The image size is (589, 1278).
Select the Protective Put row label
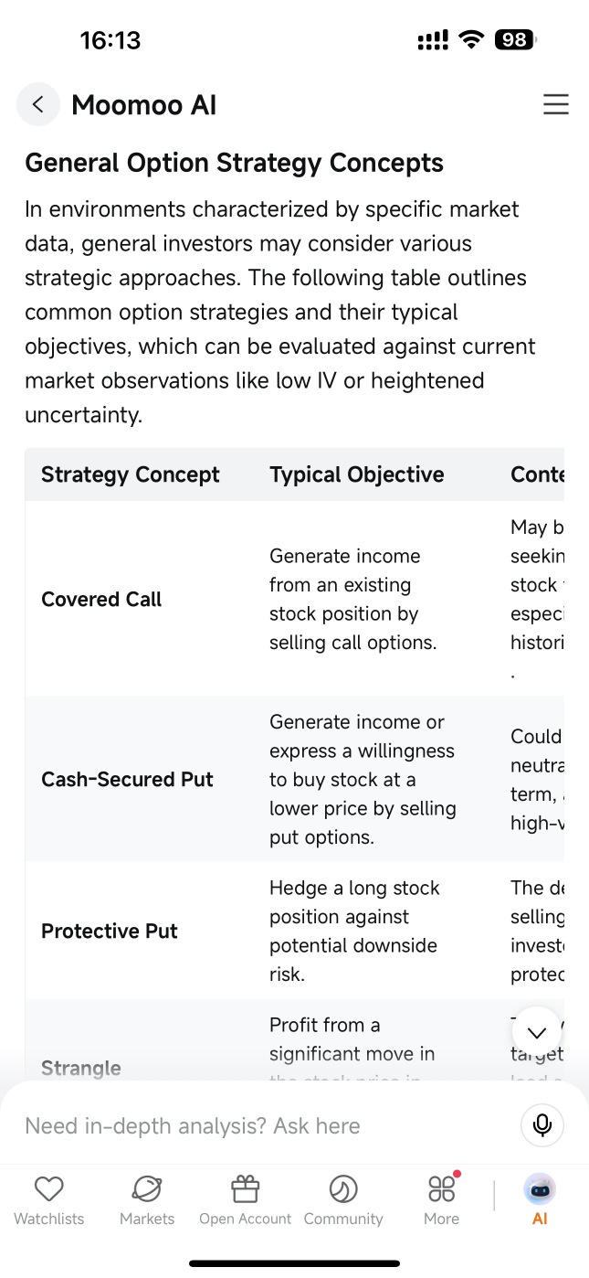tap(110, 932)
